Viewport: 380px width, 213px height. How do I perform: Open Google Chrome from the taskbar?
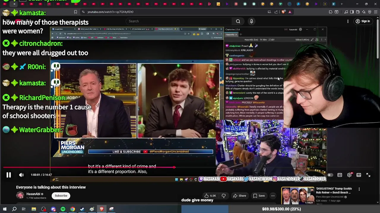72,209
